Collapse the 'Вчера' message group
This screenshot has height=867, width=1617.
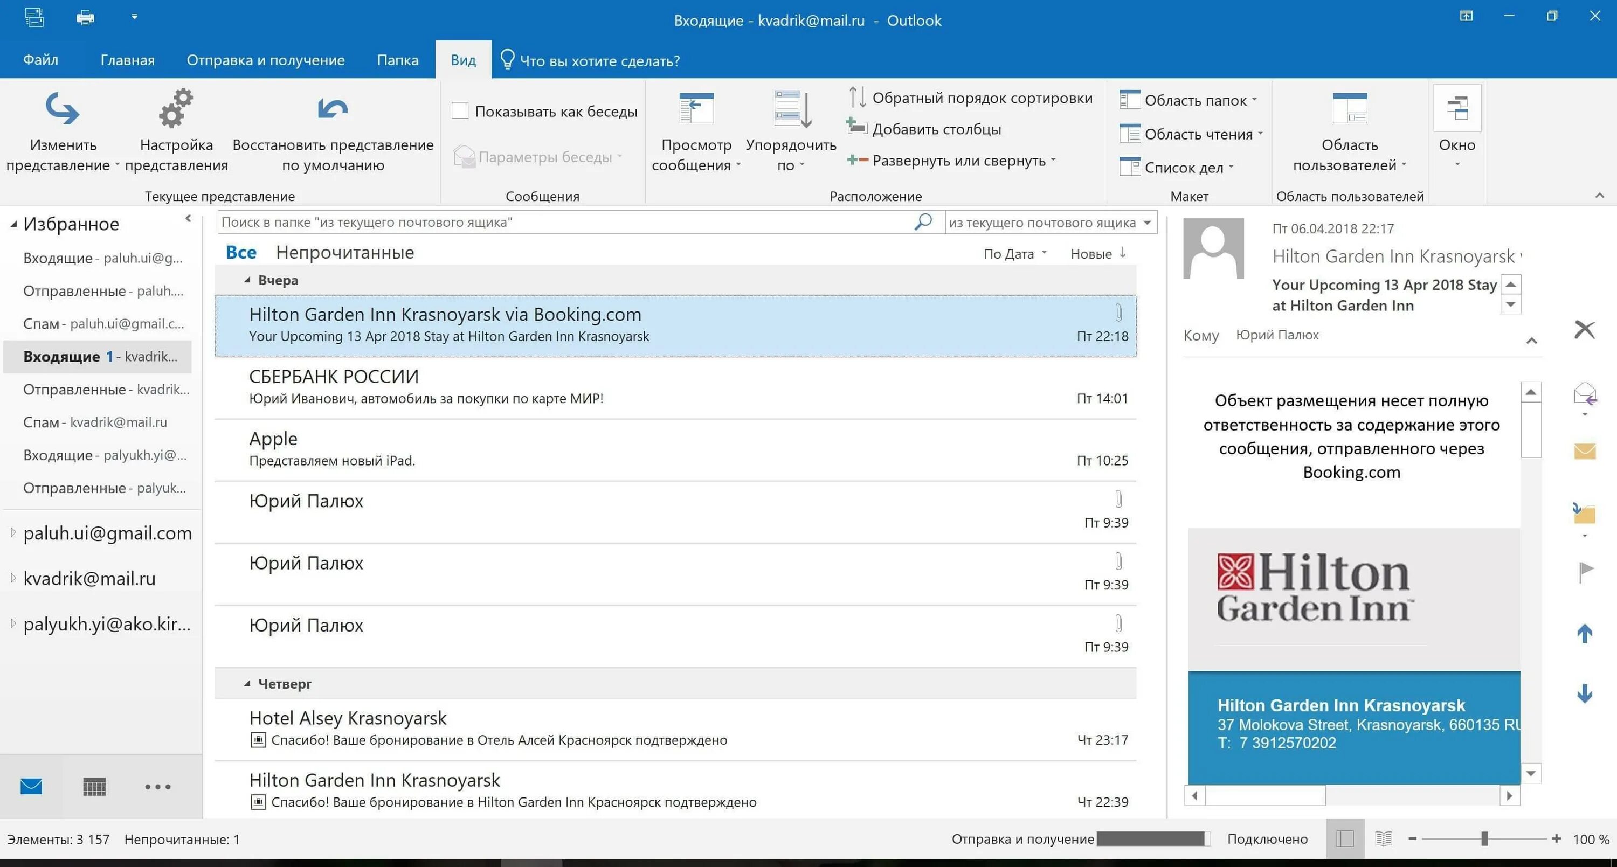pos(247,280)
